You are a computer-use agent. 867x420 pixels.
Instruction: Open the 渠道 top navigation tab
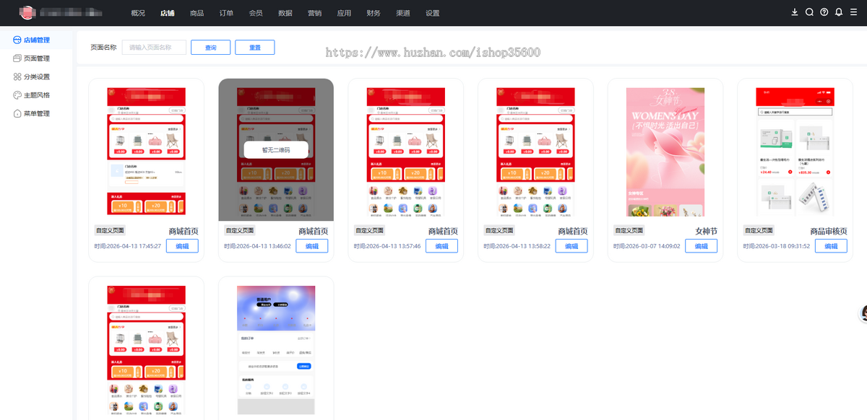(x=403, y=13)
